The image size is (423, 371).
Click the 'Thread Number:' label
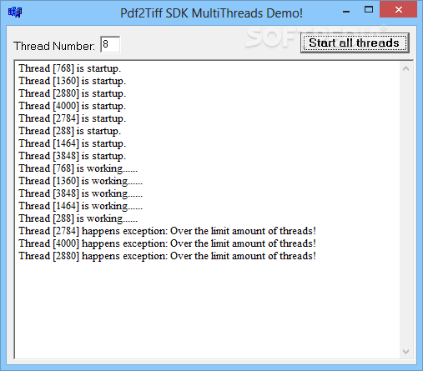tap(54, 46)
